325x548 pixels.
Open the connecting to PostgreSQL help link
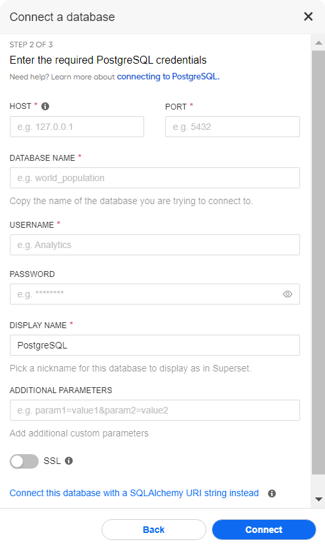click(x=168, y=77)
